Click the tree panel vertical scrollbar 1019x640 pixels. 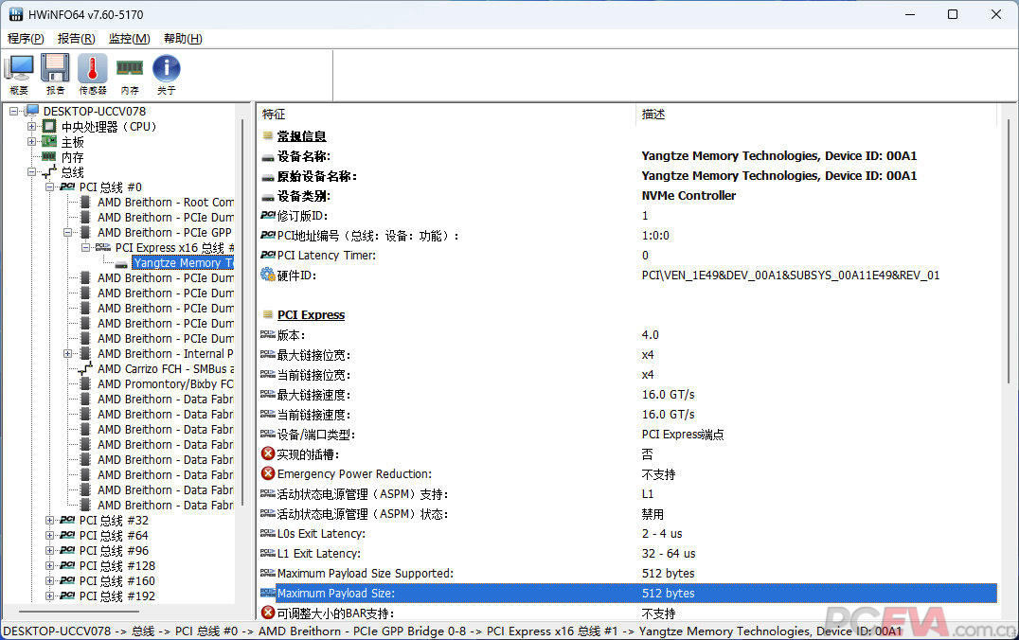[243, 311]
